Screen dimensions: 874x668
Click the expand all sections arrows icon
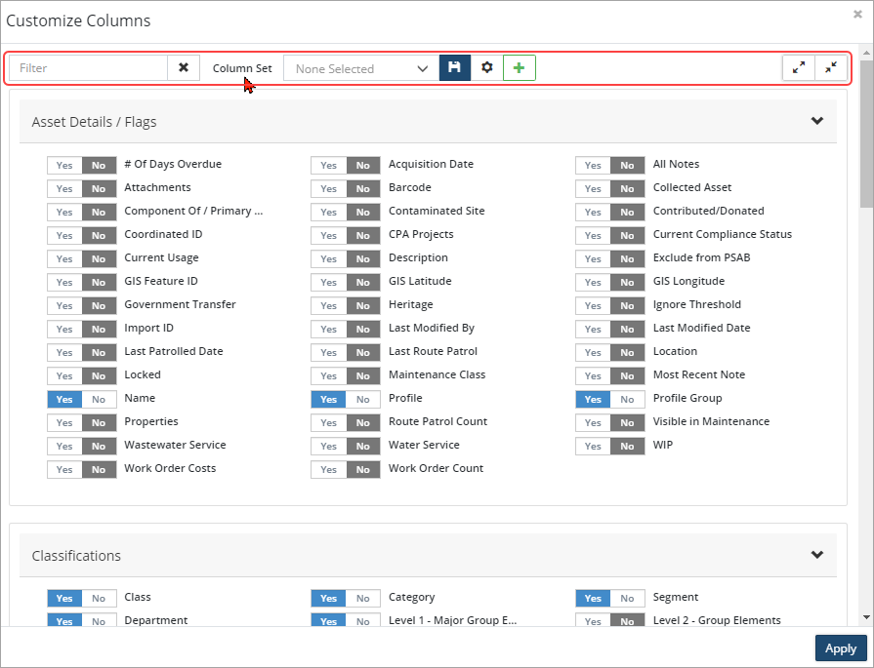(799, 68)
